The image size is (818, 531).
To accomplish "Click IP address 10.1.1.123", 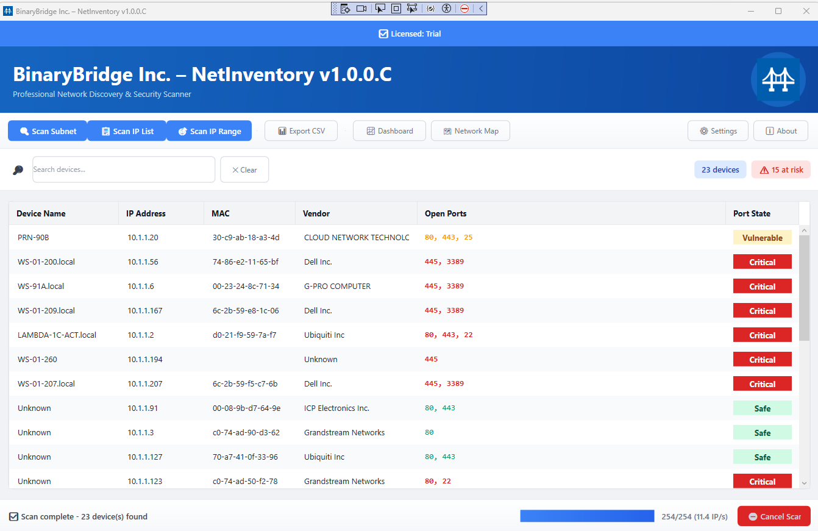I will (145, 482).
